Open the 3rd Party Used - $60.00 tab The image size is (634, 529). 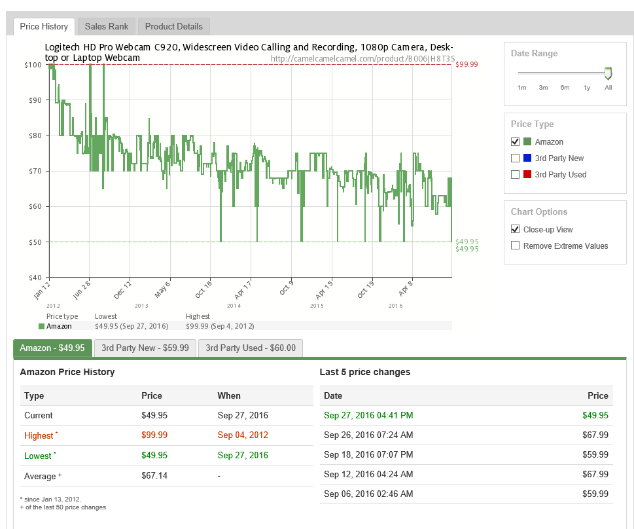251,348
